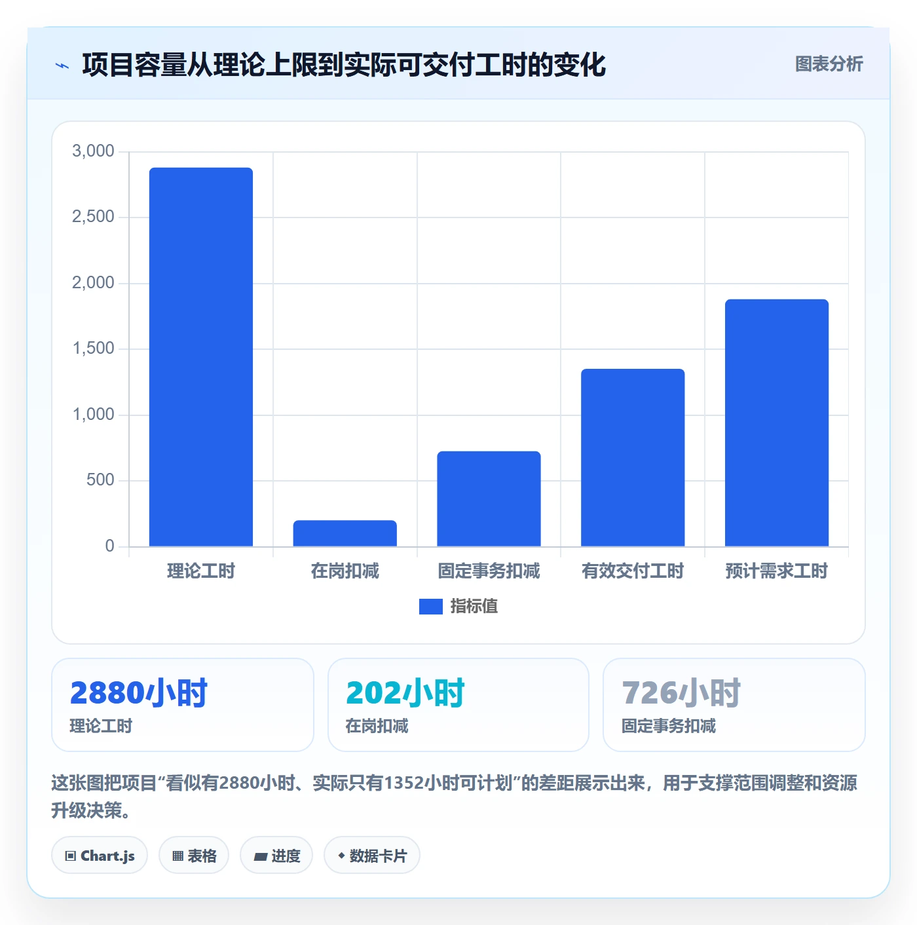
Task: Toggle the 指标值 legend color box
Action: point(430,607)
